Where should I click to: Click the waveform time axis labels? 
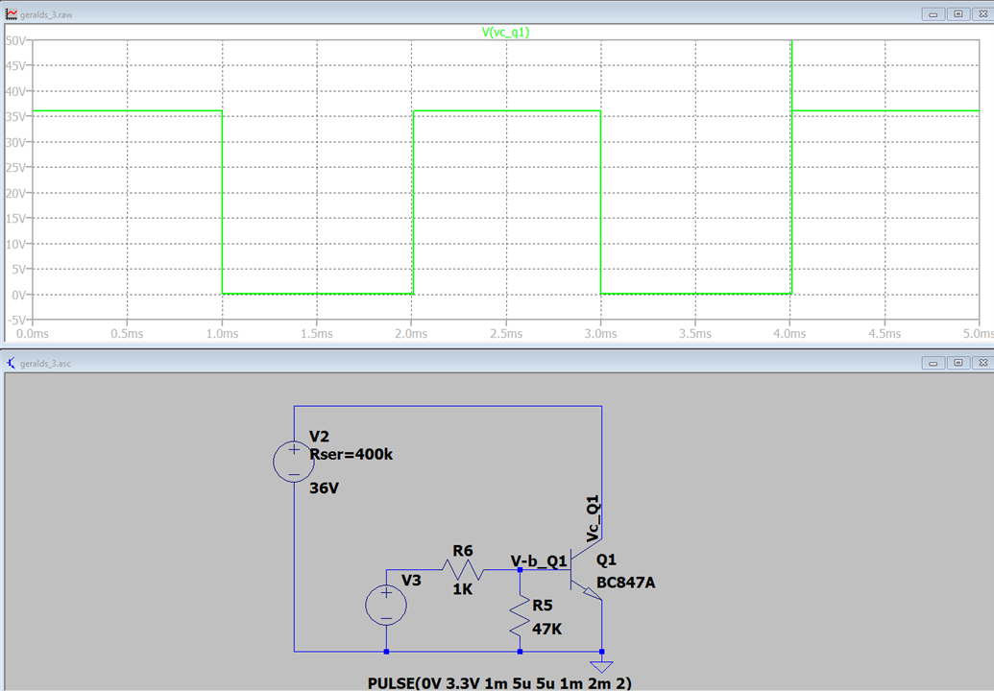pos(506,334)
